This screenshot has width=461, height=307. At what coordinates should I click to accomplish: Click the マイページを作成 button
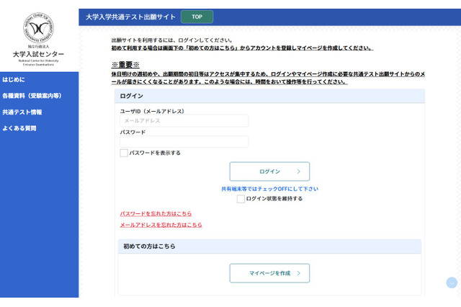[x=269, y=273]
